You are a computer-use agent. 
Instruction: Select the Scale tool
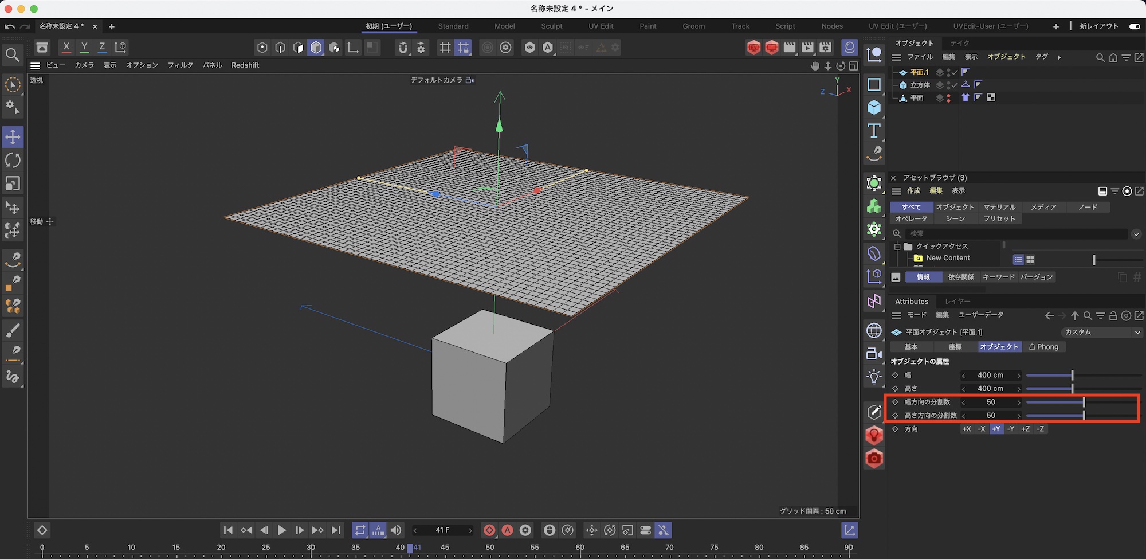click(x=13, y=183)
